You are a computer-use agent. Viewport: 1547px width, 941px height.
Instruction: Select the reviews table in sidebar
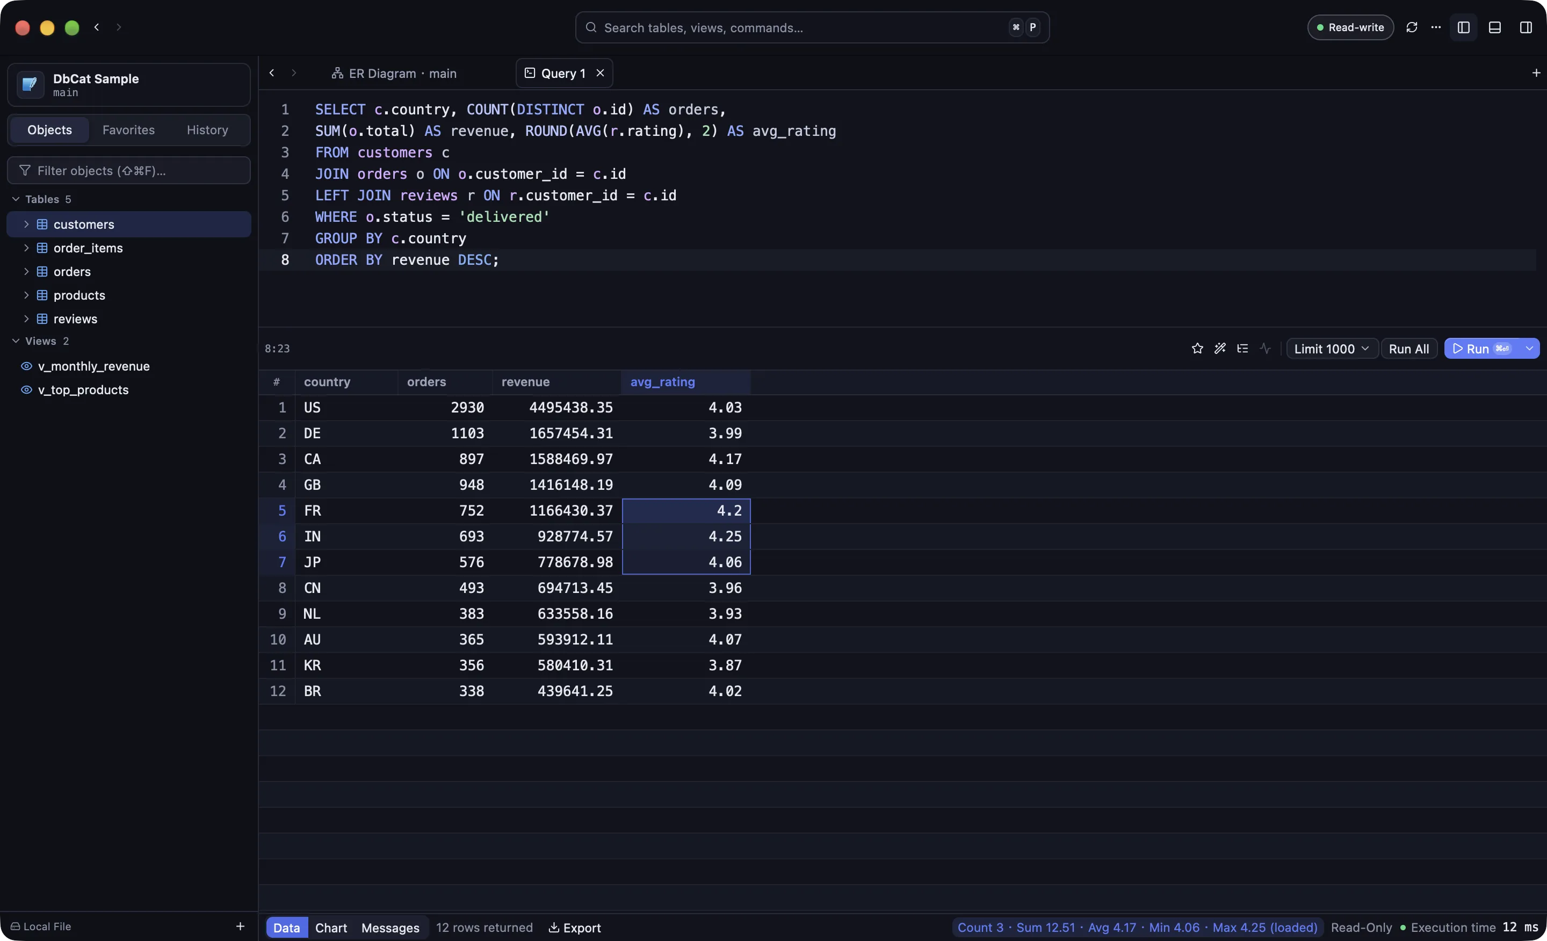tap(129, 319)
